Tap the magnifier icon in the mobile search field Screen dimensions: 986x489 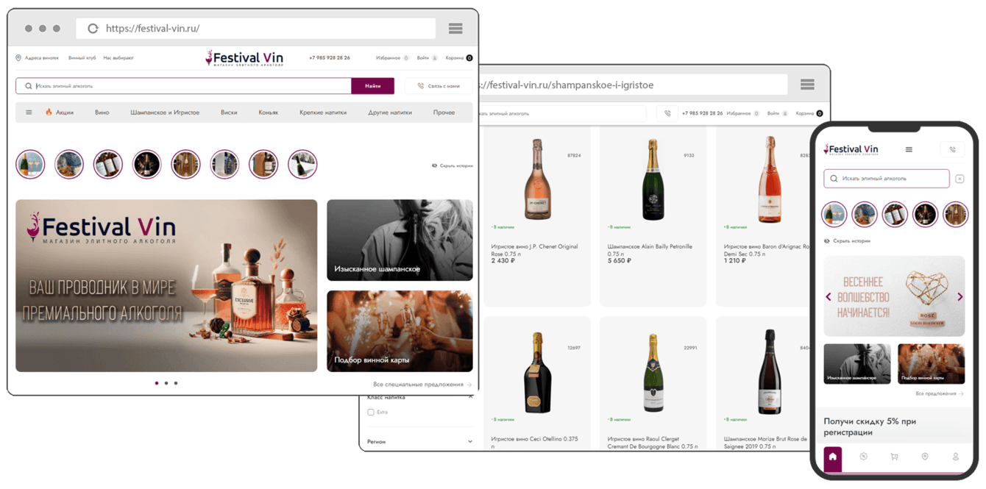coord(834,179)
